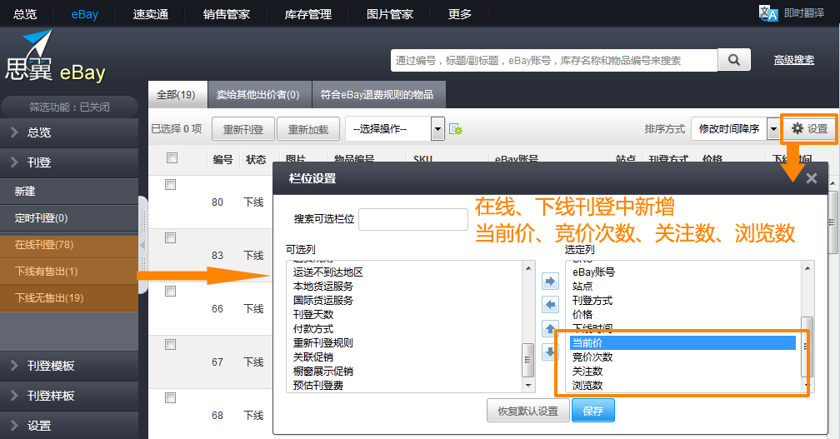The width and height of the screenshot is (840, 439).
Task: Click the 保存 button
Action: click(x=593, y=411)
